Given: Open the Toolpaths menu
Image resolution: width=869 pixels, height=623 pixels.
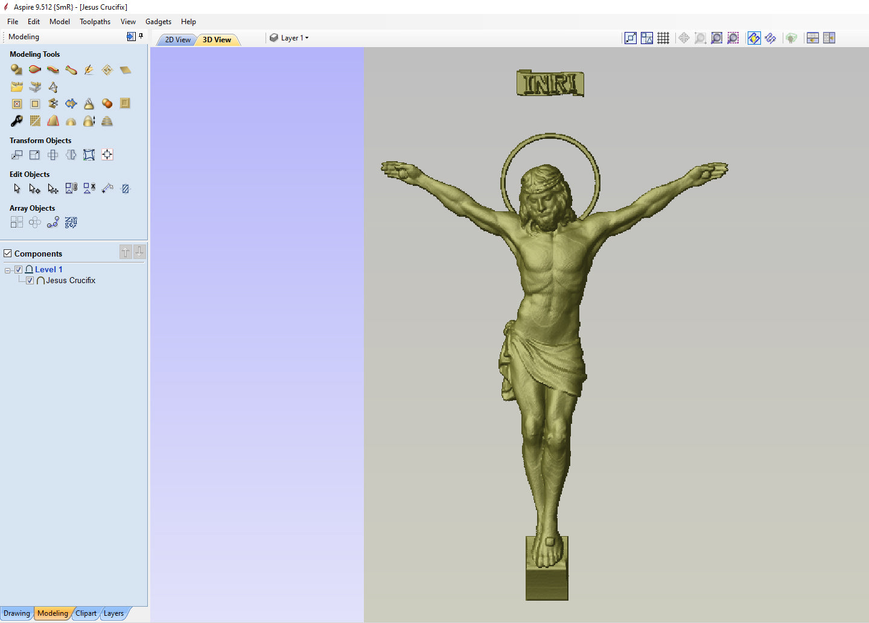Looking at the screenshot, I should (95, 22).
